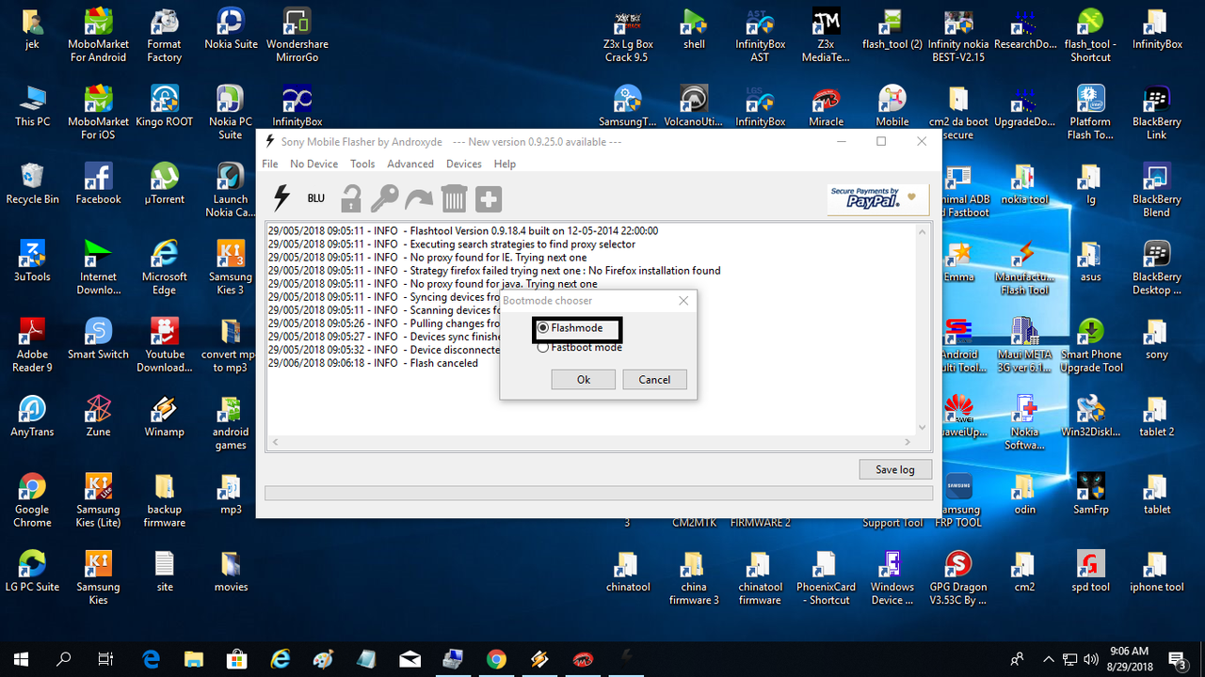Open the Windows Start menu
Image resolution: width=1205 pixels, height=677 pixels.
click(22, 658)
